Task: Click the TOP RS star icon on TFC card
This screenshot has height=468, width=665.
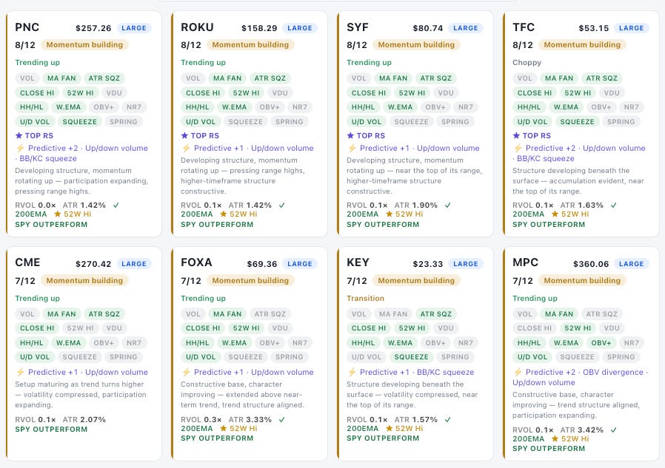Action: (x=516, y=135)
